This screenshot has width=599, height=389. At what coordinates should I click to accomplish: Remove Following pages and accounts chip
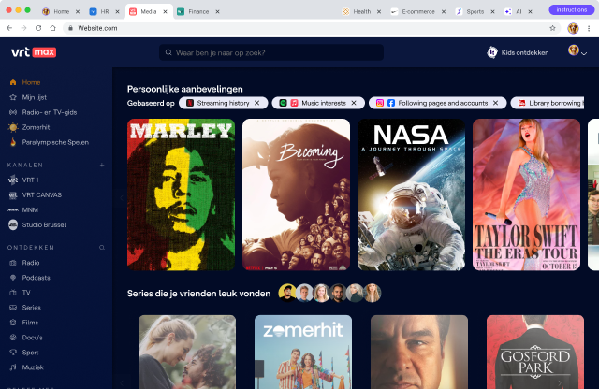(495, 103)
